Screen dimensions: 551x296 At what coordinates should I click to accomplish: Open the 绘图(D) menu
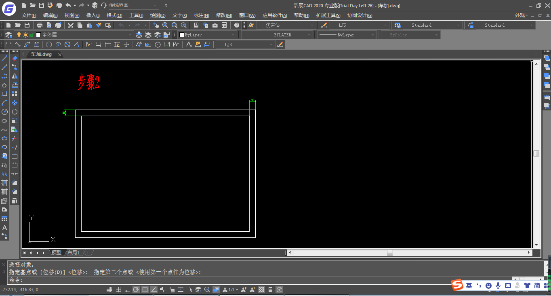[158, 15]
